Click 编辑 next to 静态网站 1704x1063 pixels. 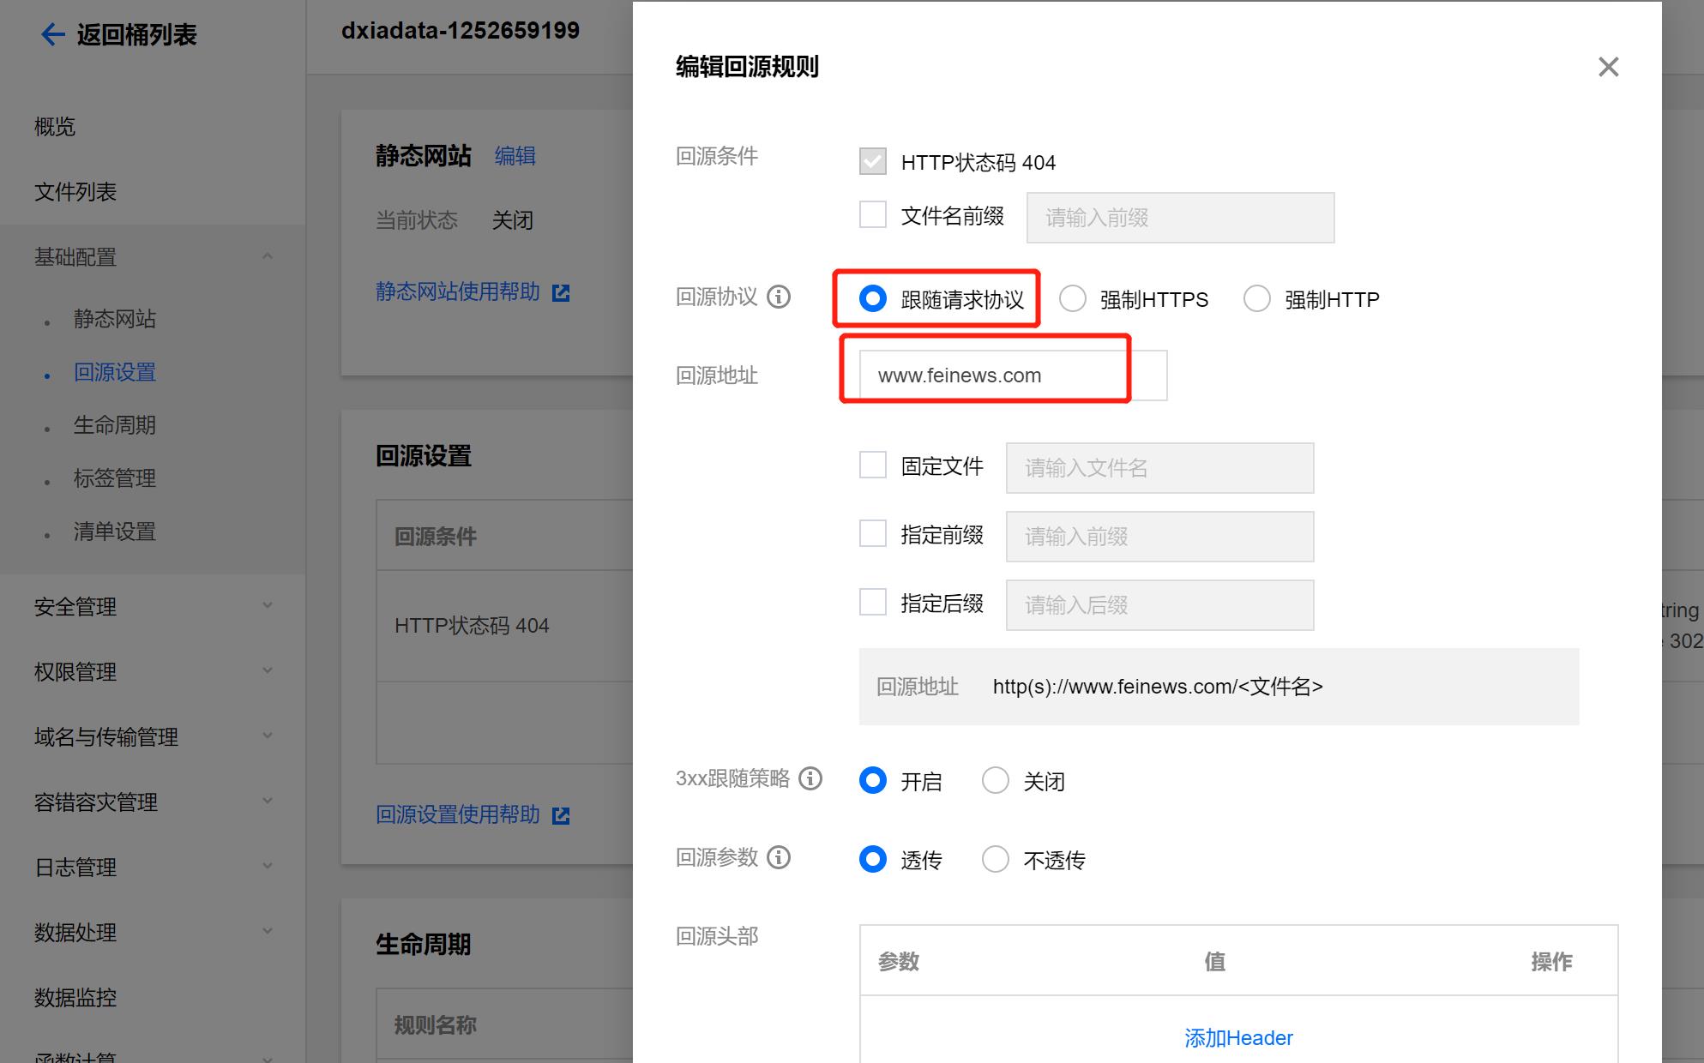515,156
